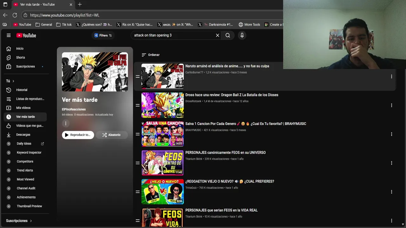Open playlist three-dot options menu
This screenshot has height=228, width=406.
click(66, 123)
